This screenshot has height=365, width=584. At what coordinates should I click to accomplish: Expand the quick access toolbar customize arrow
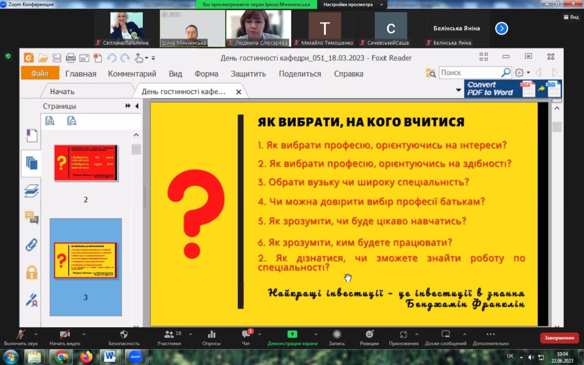(x=153, y=58)
